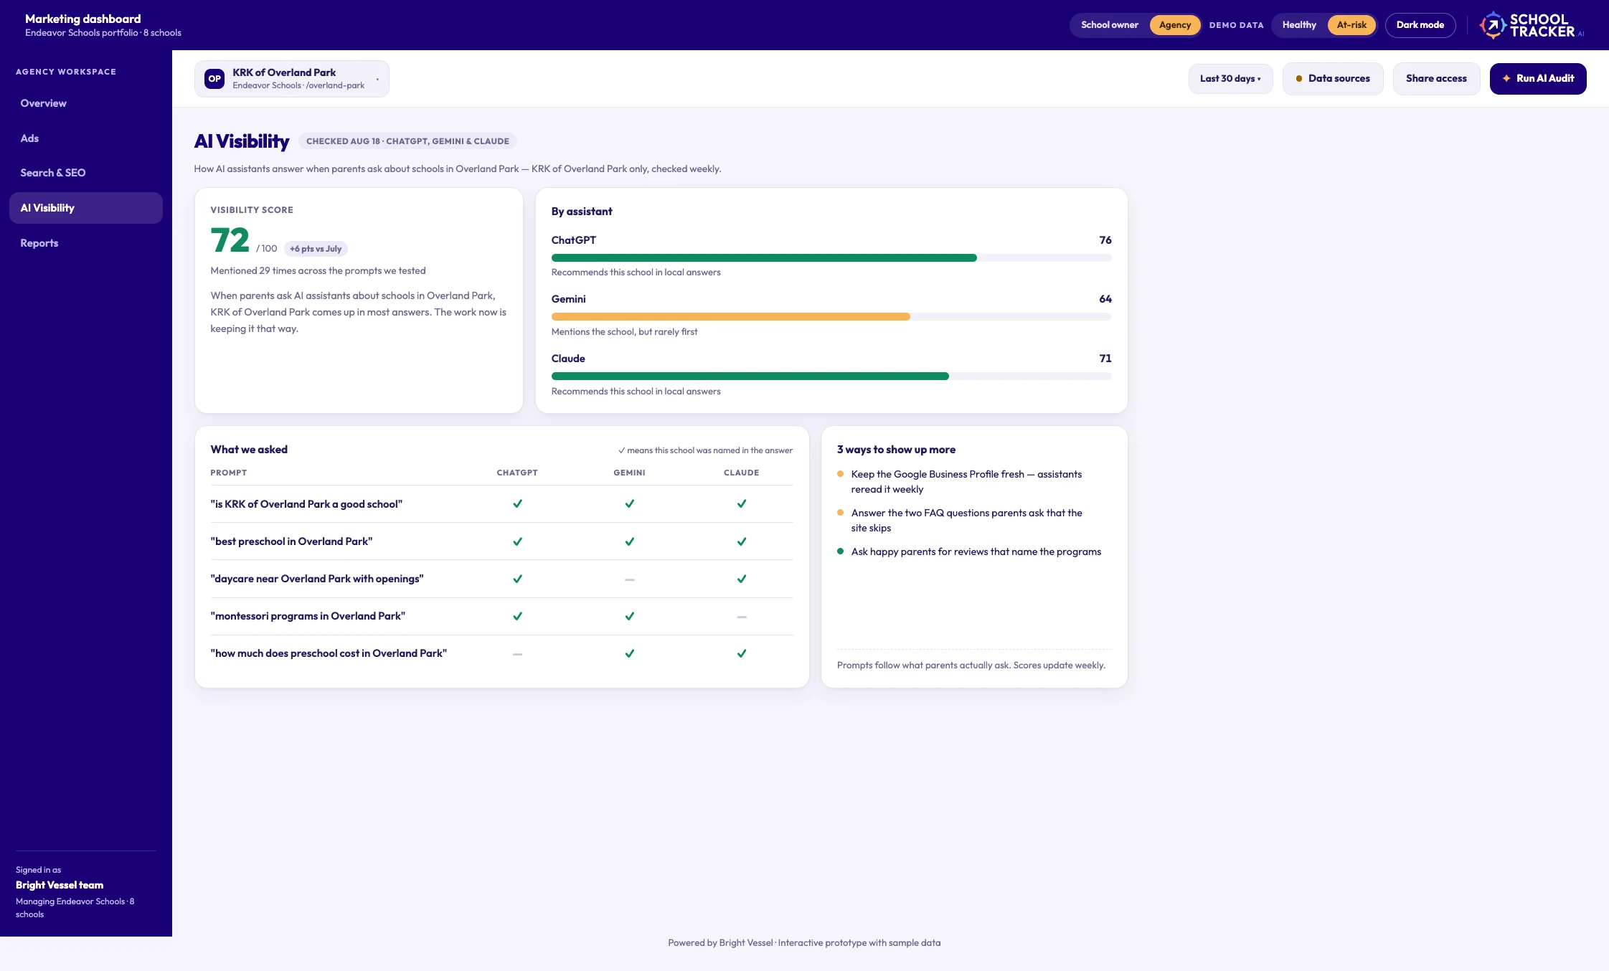Click the Checked Aug 18 status pill
This screenshot has height=971, width=1609.
407,141
